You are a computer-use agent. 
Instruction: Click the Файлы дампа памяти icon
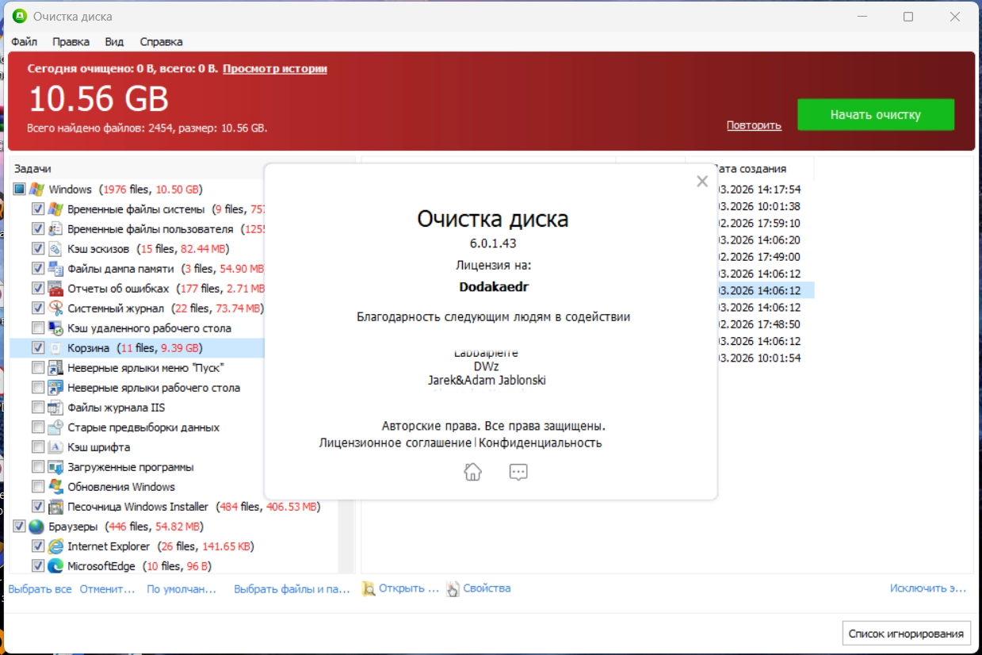pyautogui.click(x=55, y=269)
